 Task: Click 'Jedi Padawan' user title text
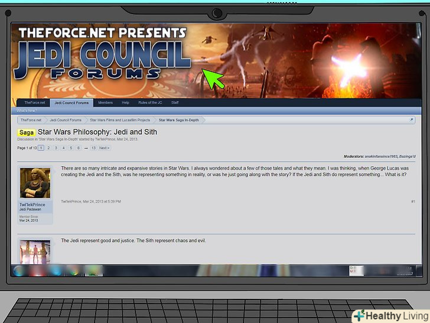(30, 209)
